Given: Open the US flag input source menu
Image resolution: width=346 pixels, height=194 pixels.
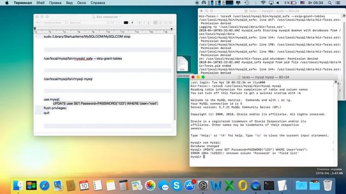Looking at the screenshot, I should pyautogui.click(x=302, y=3).
